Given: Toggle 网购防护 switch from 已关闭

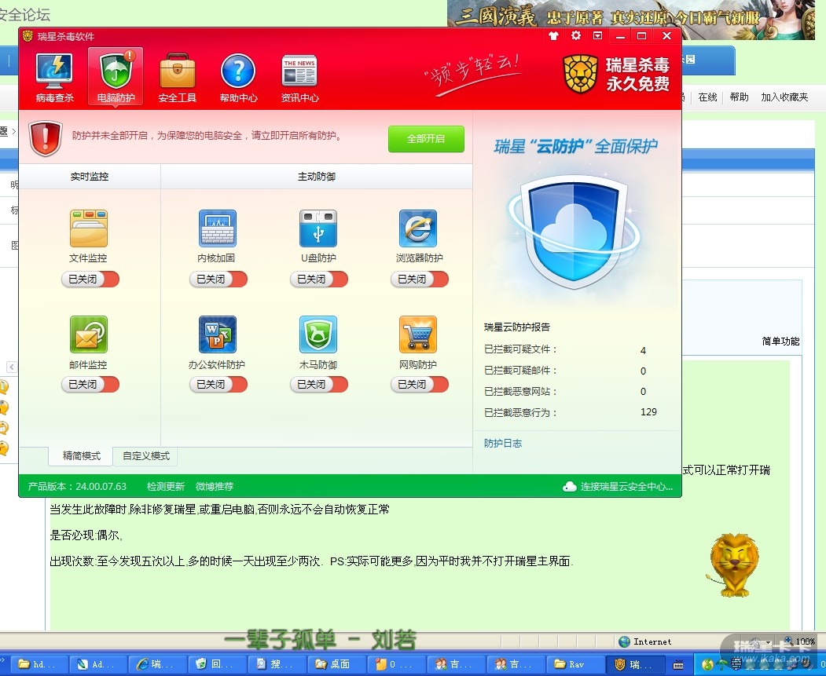Looking at the screenshot, I should pyautogui.click(x=420, y=385).
